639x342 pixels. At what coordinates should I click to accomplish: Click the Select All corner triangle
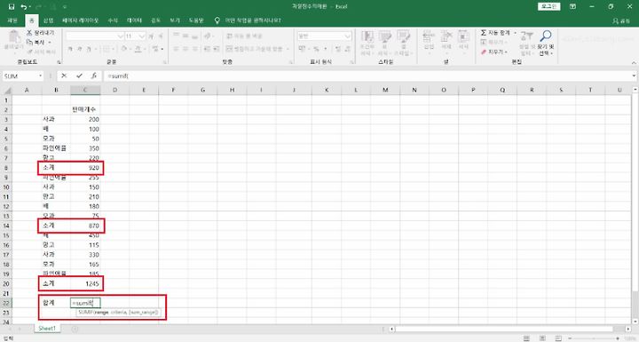[x=7, y=91]
